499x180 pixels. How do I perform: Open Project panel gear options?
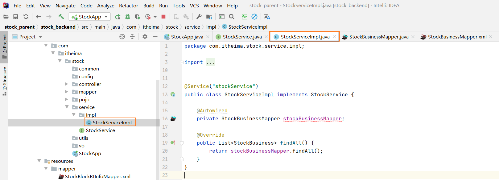tap(145, 37)
